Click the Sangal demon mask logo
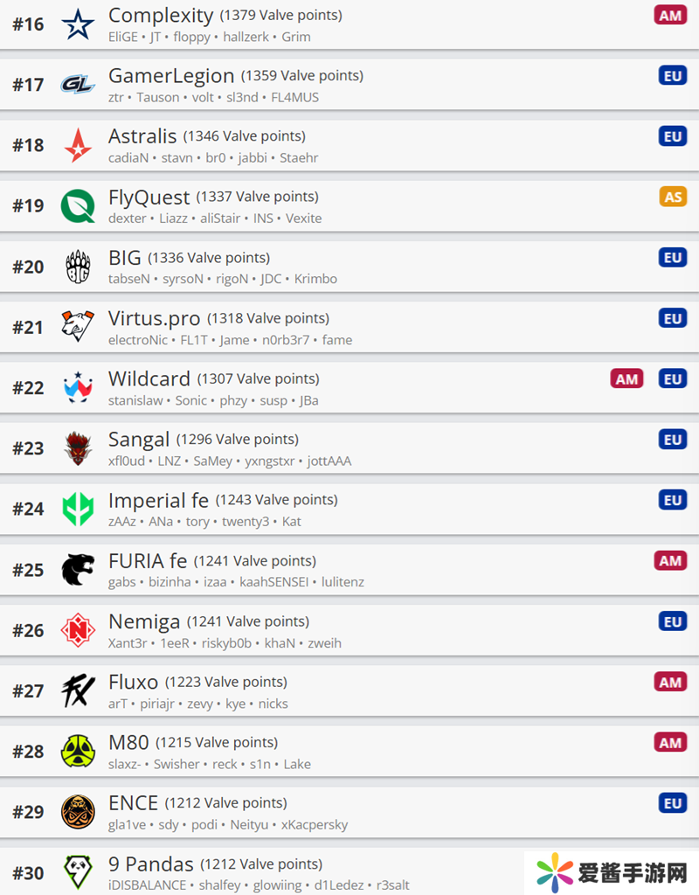This screenshot has height=895, width=699. [78, 448]
